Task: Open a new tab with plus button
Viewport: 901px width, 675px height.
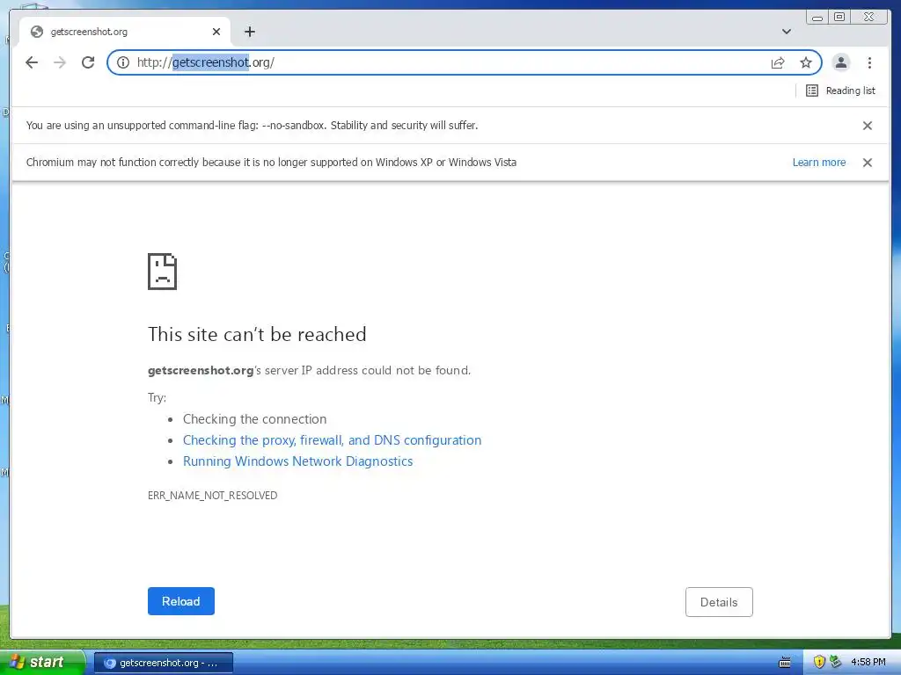Action: coord(249,32)
